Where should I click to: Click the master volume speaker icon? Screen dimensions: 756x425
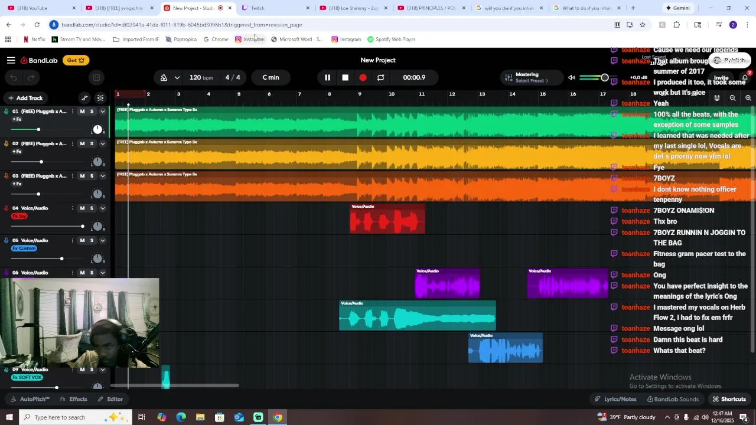coord(571,77)
